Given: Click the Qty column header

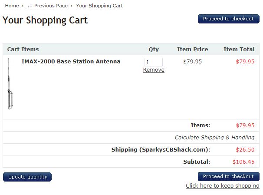Looking at the screenshot, I should click(154, 50).
